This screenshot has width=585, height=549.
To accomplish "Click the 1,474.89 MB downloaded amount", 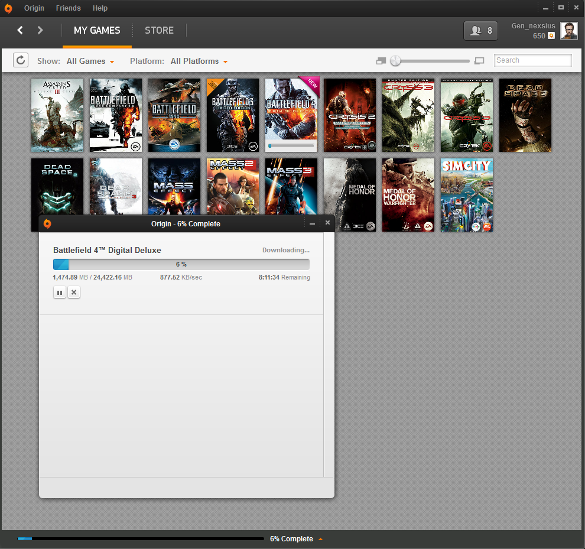I will pos(70,277).
